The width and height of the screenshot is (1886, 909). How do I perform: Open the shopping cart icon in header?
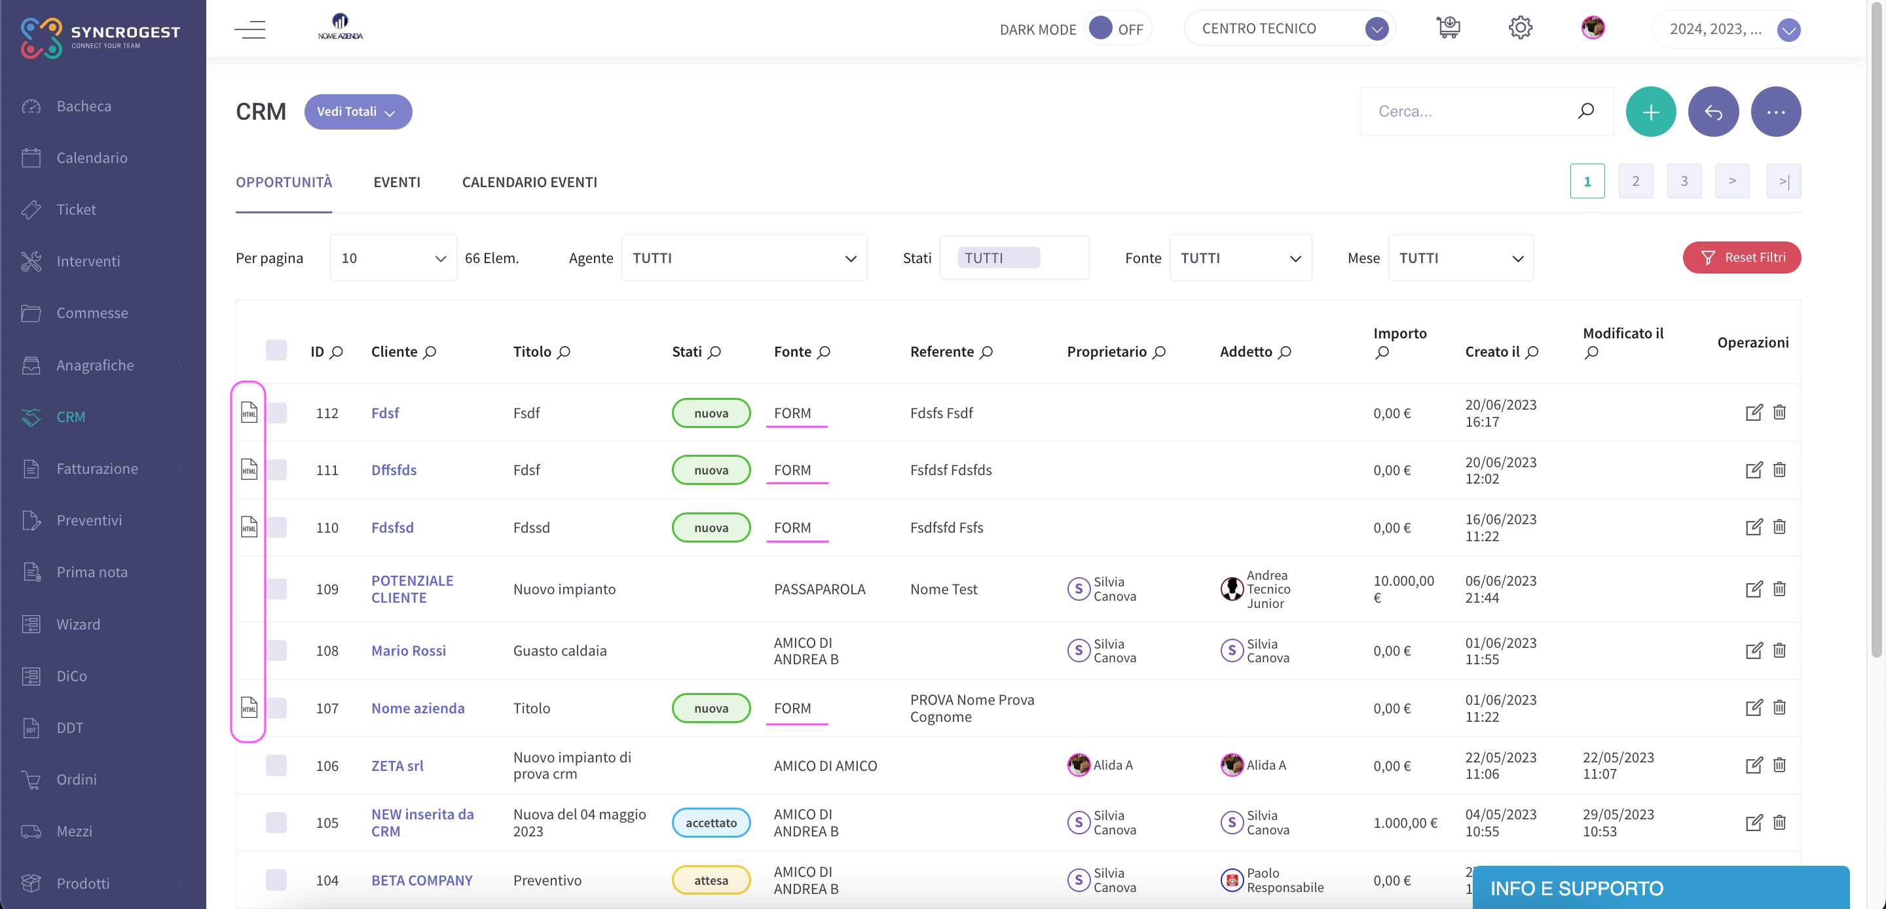[1447, 27]
